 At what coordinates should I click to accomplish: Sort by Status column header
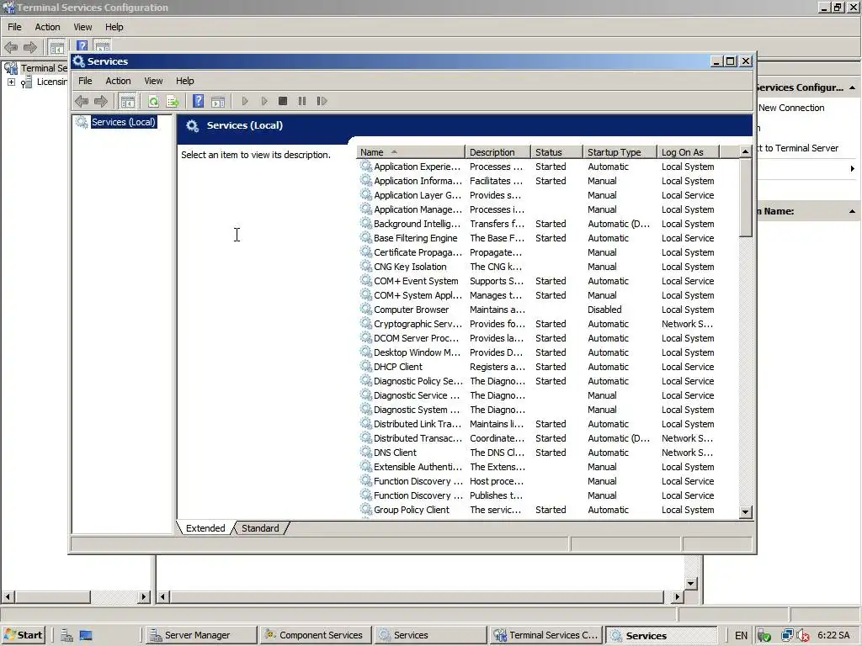(x=557, y=152)
